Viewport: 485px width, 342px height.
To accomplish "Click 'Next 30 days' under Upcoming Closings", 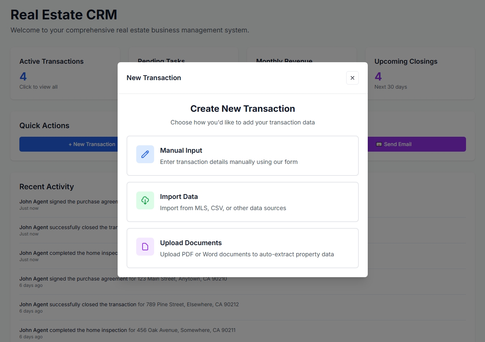I will pos(391,87).
